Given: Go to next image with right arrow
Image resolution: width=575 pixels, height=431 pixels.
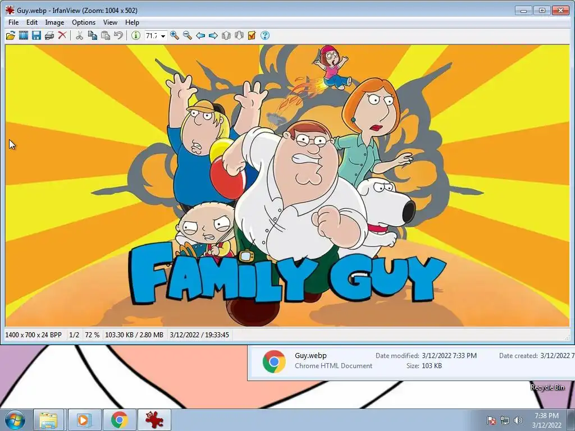Looking at the screenshot, I should [213, 35].
